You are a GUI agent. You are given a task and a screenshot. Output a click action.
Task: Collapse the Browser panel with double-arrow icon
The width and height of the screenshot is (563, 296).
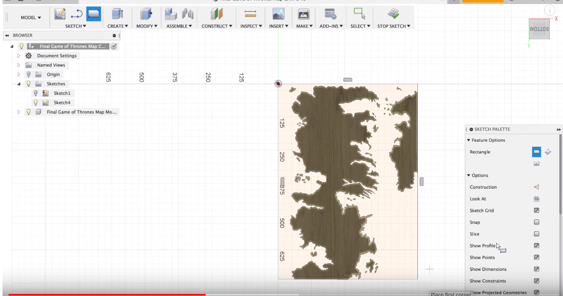click(7, 35)
